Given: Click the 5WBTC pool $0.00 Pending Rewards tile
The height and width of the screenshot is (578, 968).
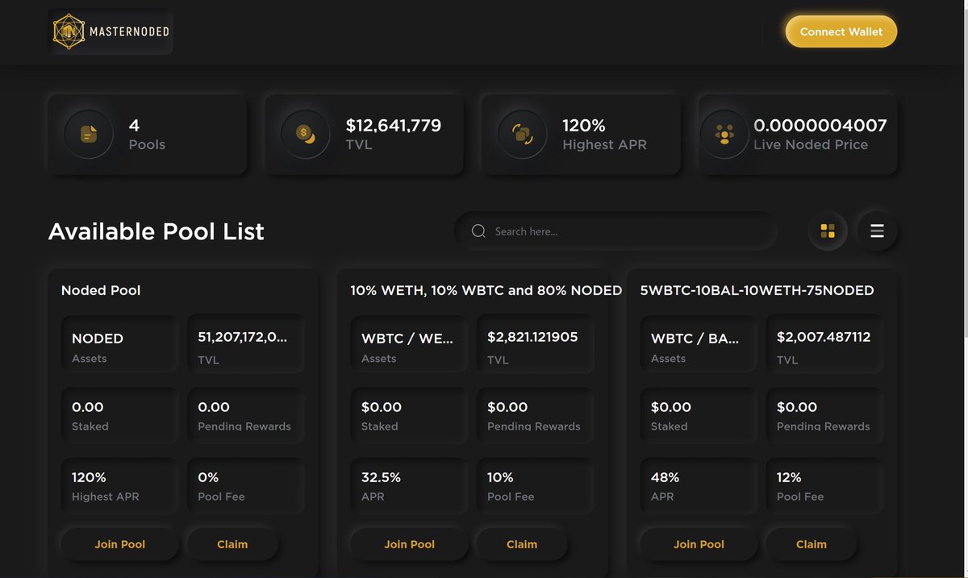Looking at the screenshot, I should pos(825,415).
